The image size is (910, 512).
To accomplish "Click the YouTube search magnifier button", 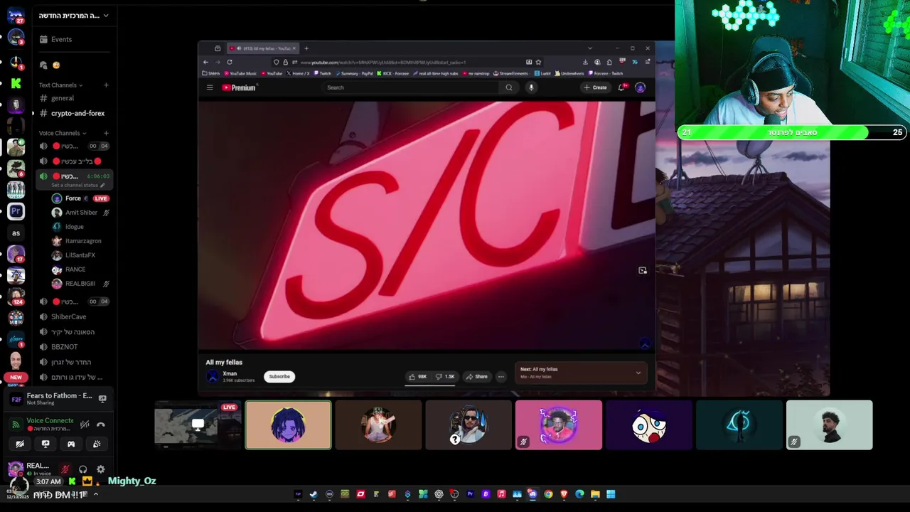I will [509, 87].
